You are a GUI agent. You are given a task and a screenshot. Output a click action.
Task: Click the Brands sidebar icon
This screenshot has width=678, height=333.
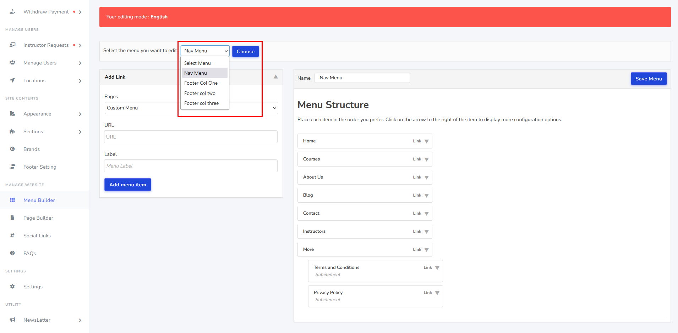pos(12,149)
